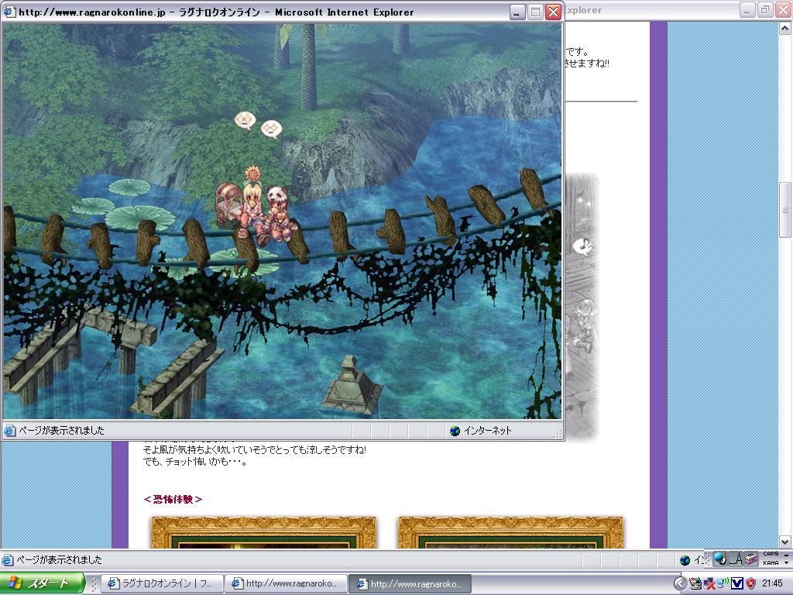793x595 pixels.
Task: Click the line そよ風が気持ちよく吹いていそうで
Action: [254, 450]
